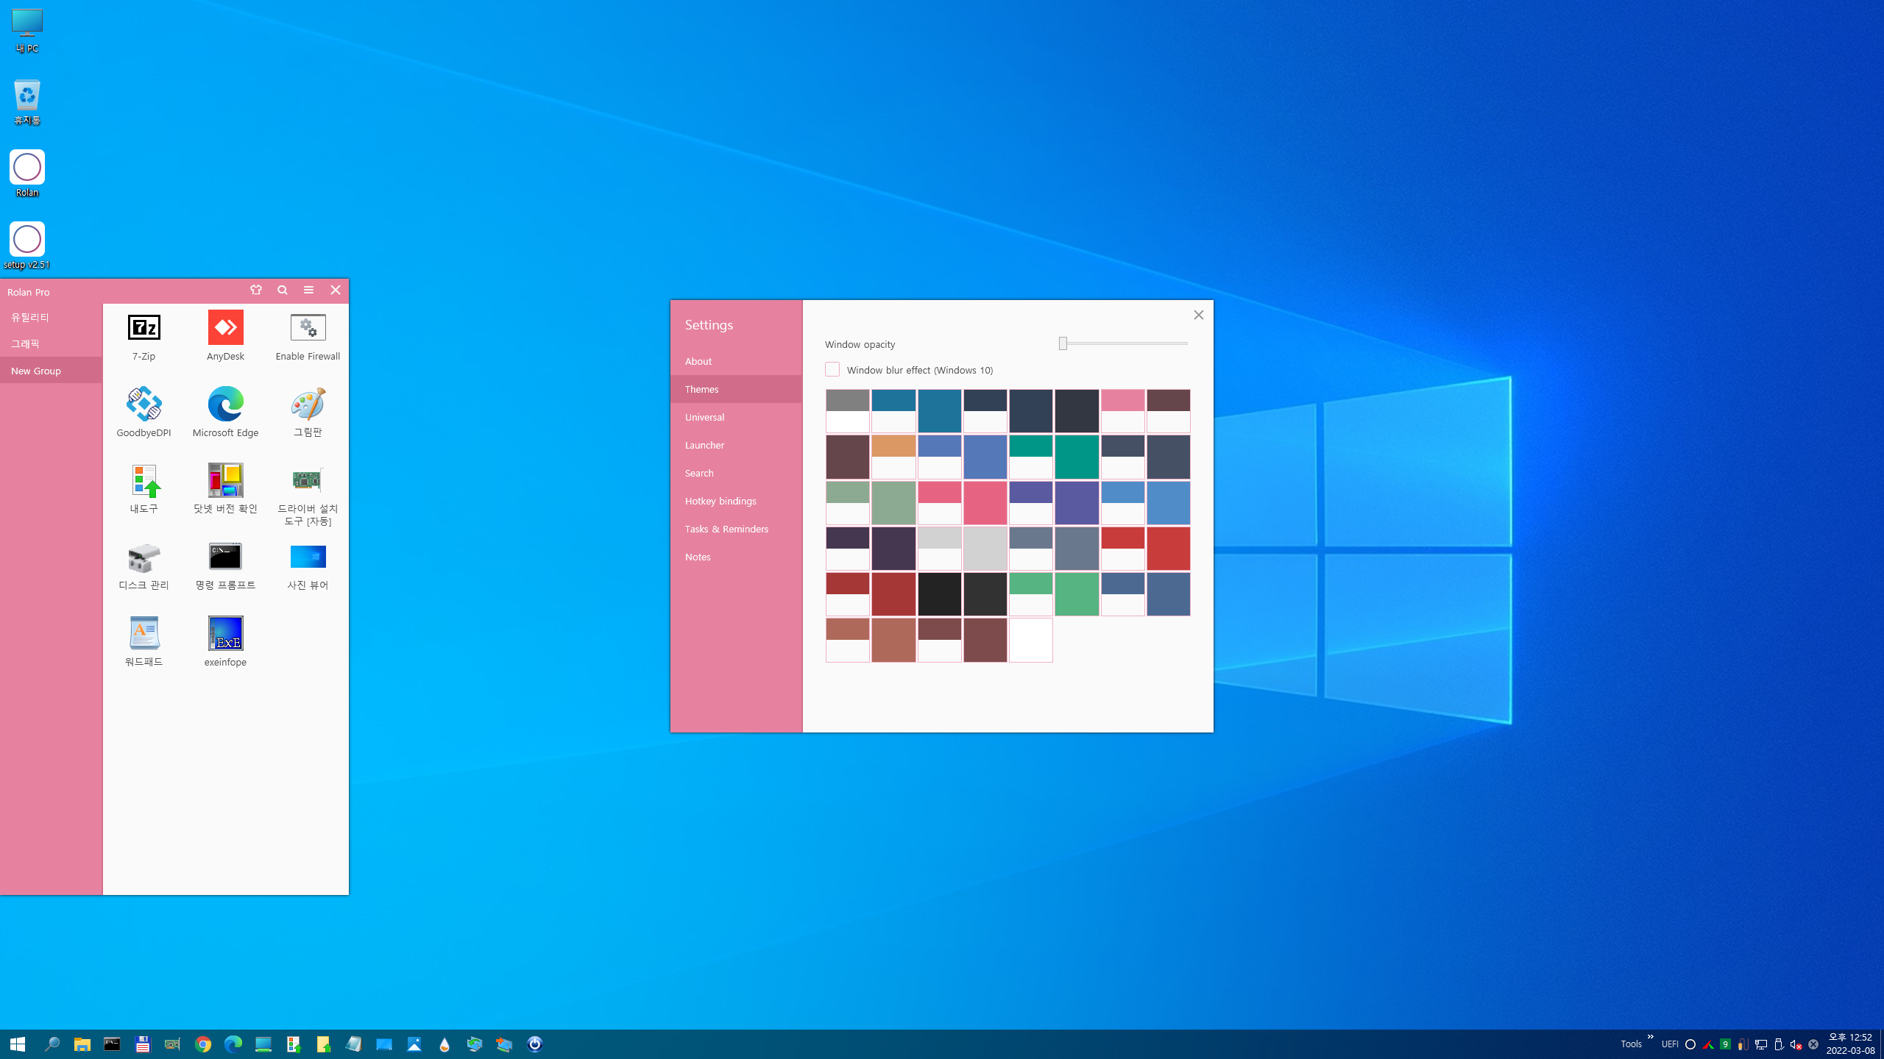Expand the taskbar Tools overflow chevron
Image resolution: width=1884 pixels, height=1059 pixels.
coord(1651,1037)
